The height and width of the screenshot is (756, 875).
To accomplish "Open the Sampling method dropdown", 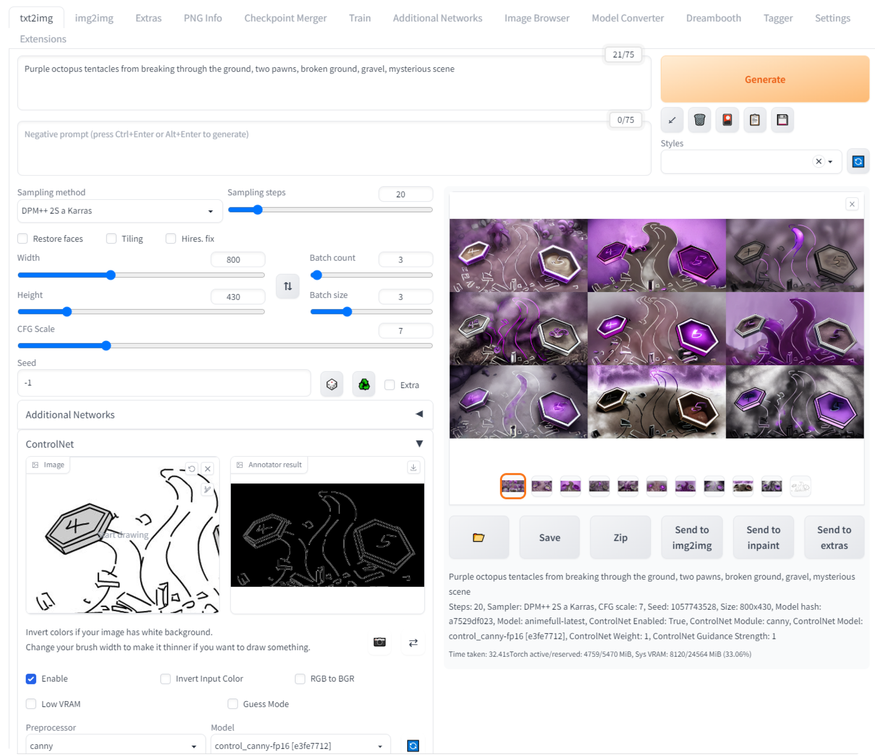I will [119, 211].
